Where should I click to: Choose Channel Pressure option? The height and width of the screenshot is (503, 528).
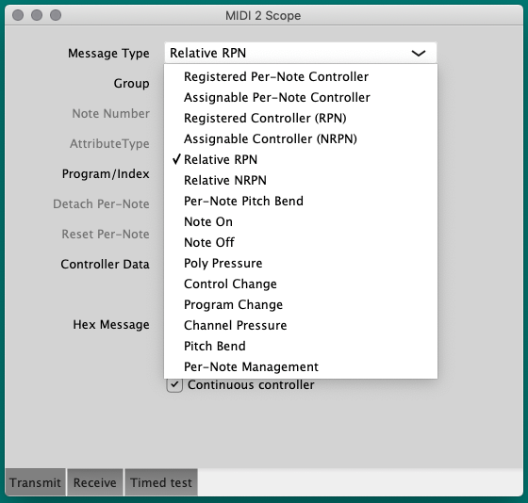301,325
